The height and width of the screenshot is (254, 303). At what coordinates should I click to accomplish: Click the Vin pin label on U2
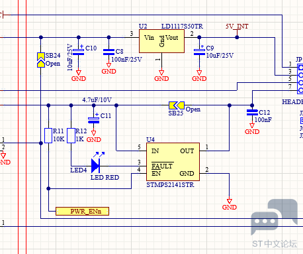click(x=149, y=38)
